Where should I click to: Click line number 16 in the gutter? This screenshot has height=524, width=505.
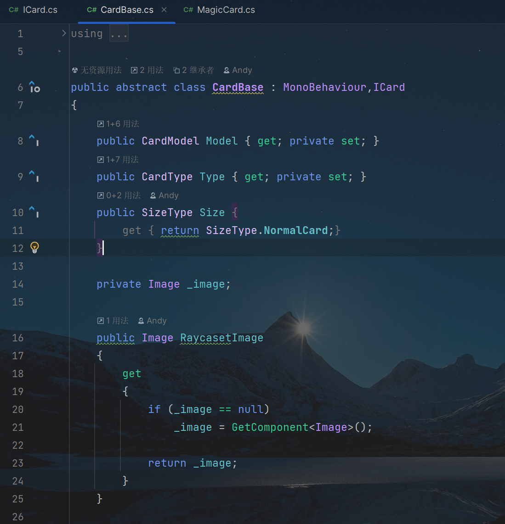click(18, 338)
